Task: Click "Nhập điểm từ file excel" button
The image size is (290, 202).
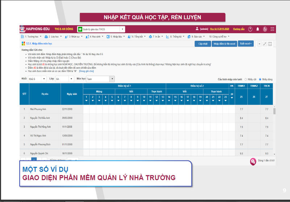Action: [x=224, y=44]
